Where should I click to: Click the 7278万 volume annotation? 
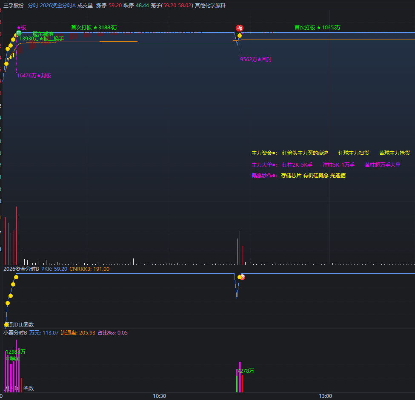pos(246,371)
